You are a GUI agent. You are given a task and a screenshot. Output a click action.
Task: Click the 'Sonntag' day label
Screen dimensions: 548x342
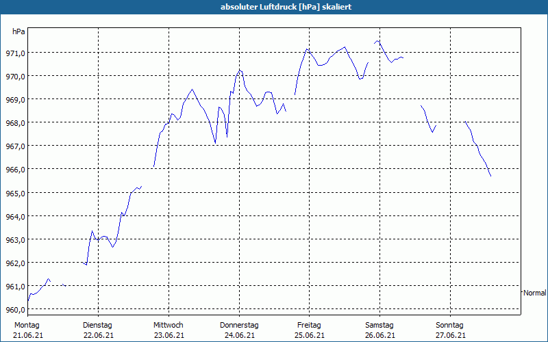pyautogui.click(x=449, y=326)
